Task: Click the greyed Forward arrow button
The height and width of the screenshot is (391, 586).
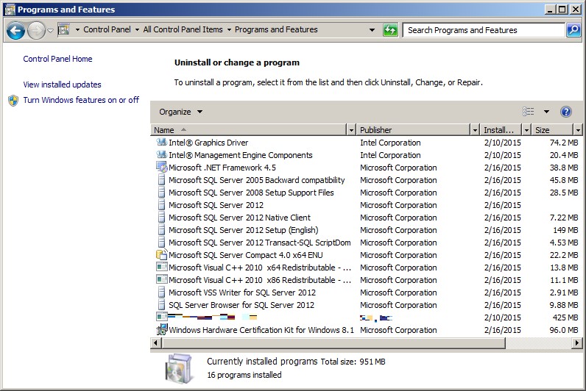Action: point(36,30)
